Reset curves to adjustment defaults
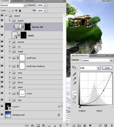Viewport: 114px width, 127px height. pyautogui.click(x=106, y=125)
